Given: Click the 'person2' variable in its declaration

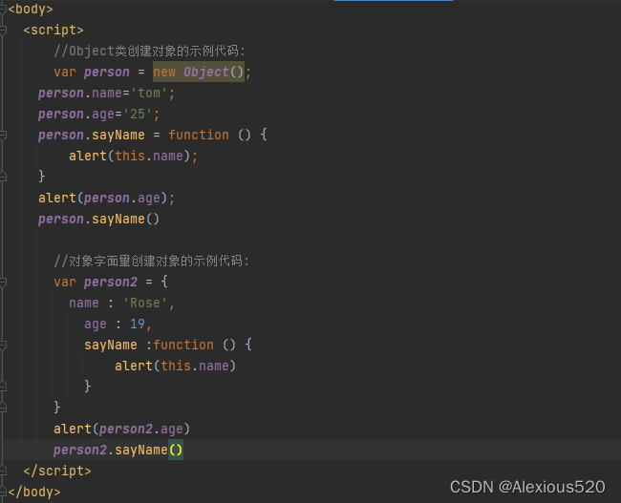Looking at the screenshot, I should click(x=111, y=283).
